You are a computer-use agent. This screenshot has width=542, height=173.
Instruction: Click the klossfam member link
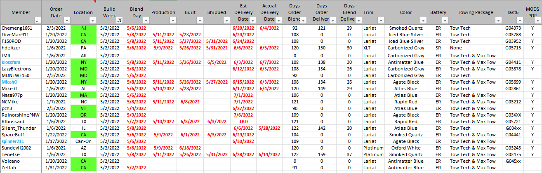click(x=11, y=62)
